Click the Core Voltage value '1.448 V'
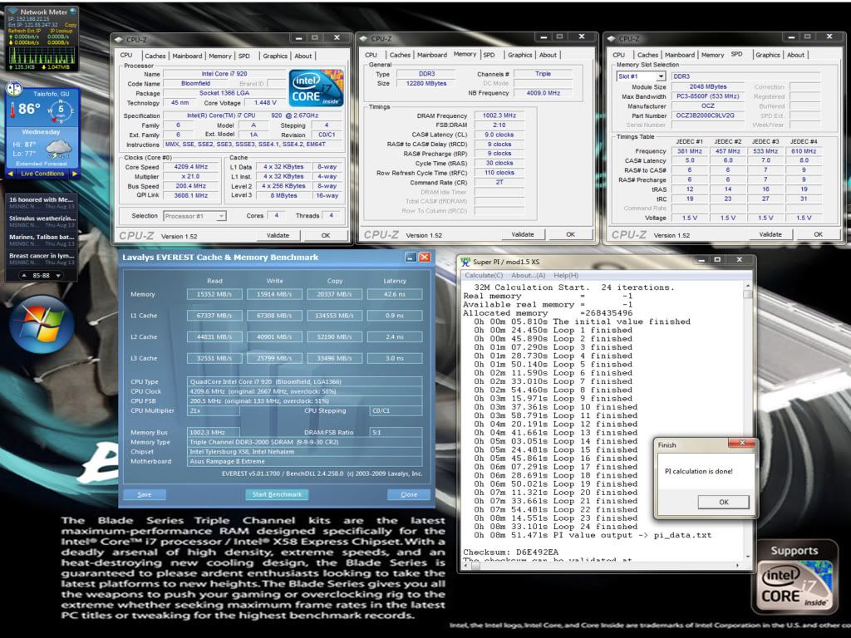This screenshot has width=851, height=638. pyautogui.click(x=265, y=102)
